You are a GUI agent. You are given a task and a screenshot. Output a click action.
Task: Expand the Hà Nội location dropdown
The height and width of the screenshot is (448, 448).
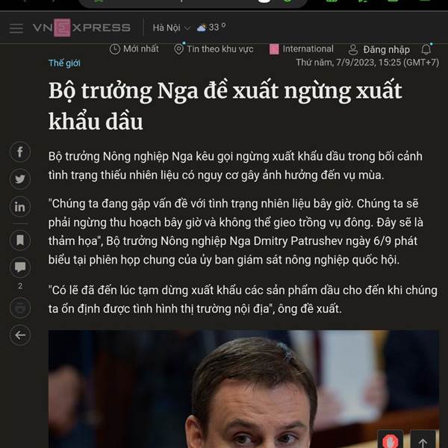[171, 28]
